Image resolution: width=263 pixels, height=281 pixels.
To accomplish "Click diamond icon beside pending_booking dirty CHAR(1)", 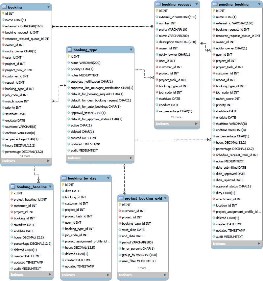I will 214,193.
